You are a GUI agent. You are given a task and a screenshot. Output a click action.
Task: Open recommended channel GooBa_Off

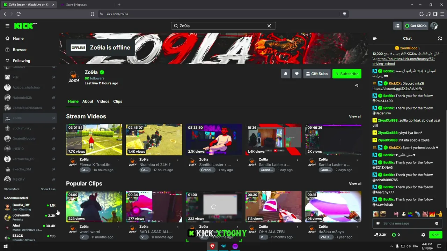pos(30,207)
